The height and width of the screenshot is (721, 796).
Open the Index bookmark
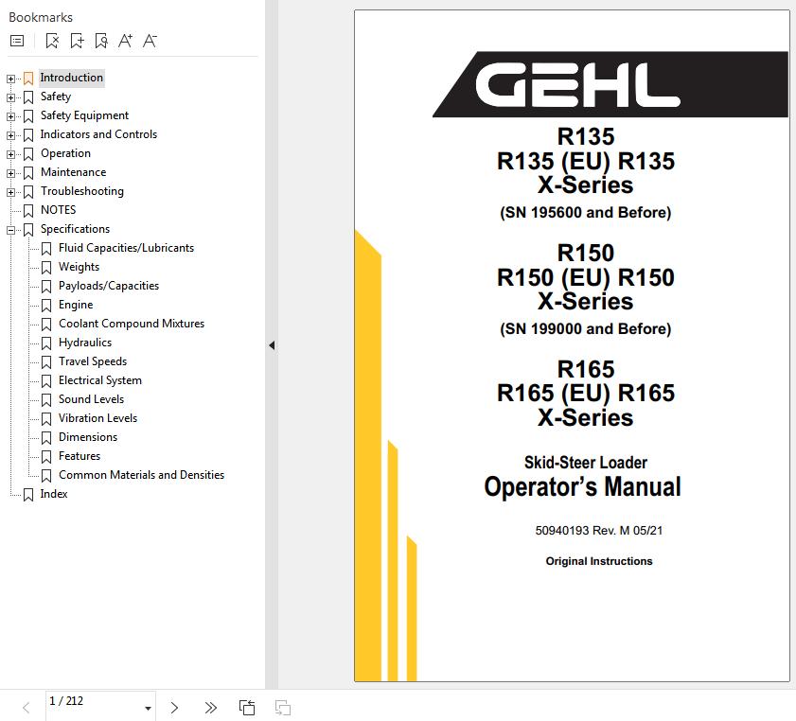tap(54, 494)
